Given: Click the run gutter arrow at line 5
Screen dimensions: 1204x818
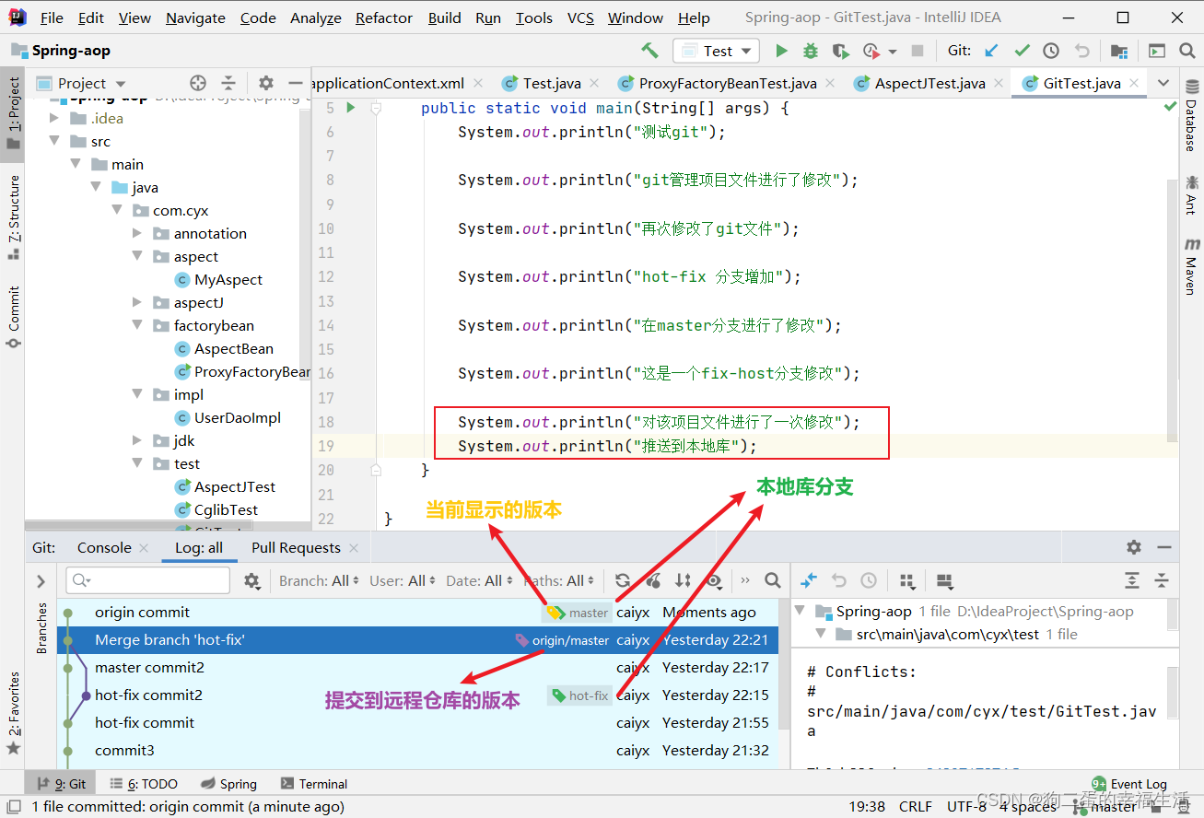Looking at the screenshot, I should point(350,108).
